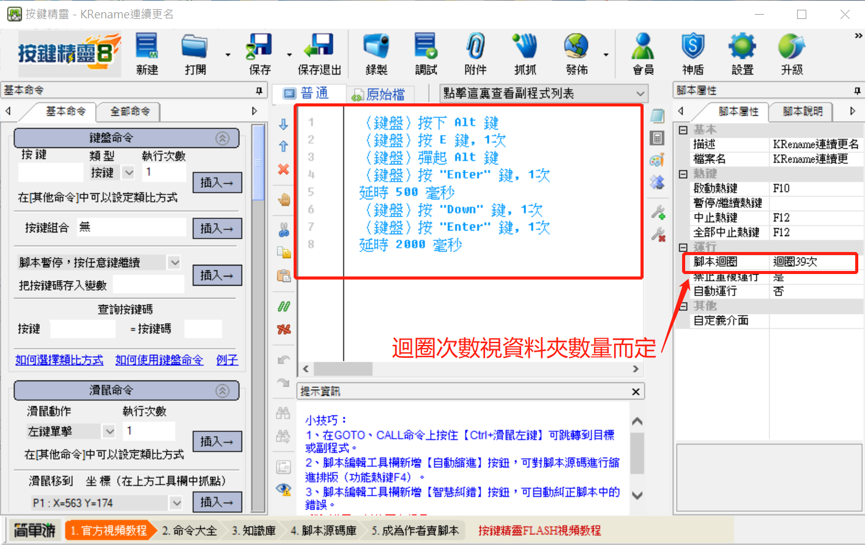Open the 如何選擇類比方式 link
Image resolution: width=865 pixels, height=545 pixels.
coord(59,360)
